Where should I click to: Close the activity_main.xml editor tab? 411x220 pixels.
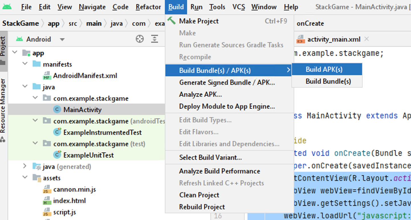367,39
